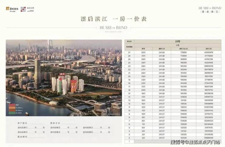Viewport: 225px width, 147px height.
Task: Click the CR Land logo at top left
Action: (x=12, y=9)
